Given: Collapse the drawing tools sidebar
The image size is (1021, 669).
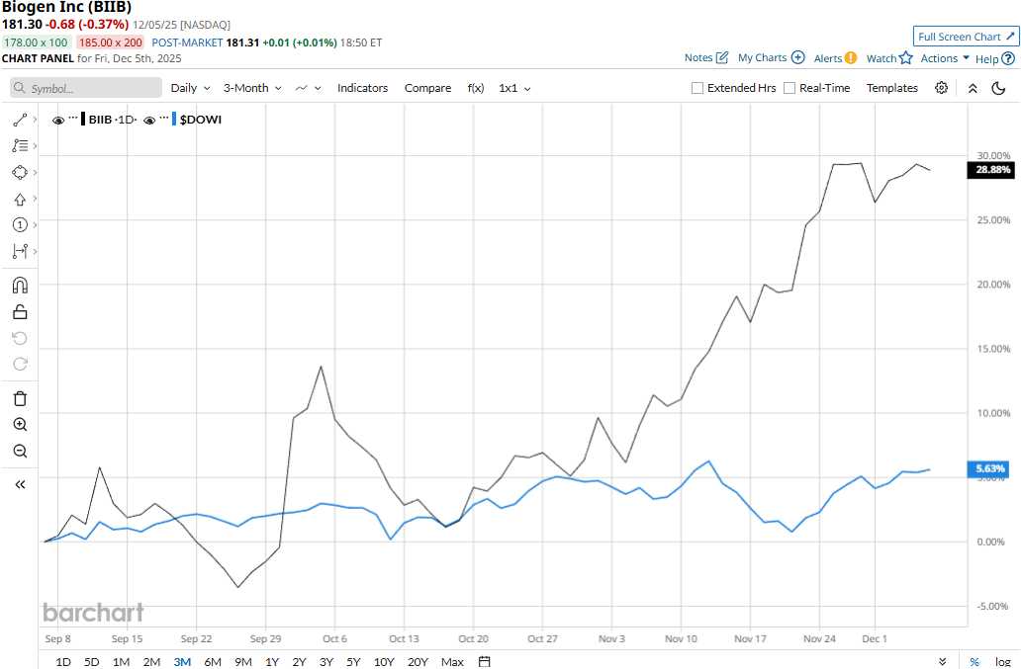Looking at the screenshot, I should pyautogui.click(x=20, y=484).
